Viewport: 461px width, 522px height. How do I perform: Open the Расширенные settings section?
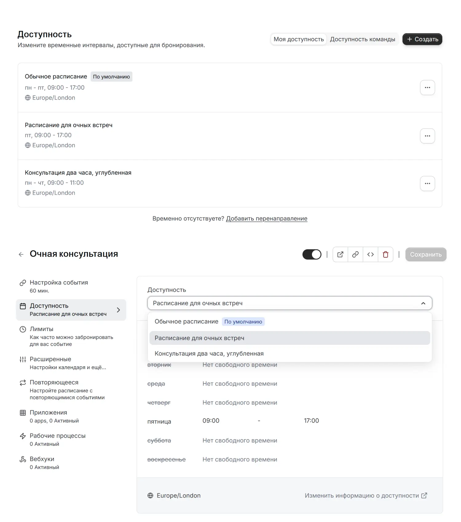50,359
